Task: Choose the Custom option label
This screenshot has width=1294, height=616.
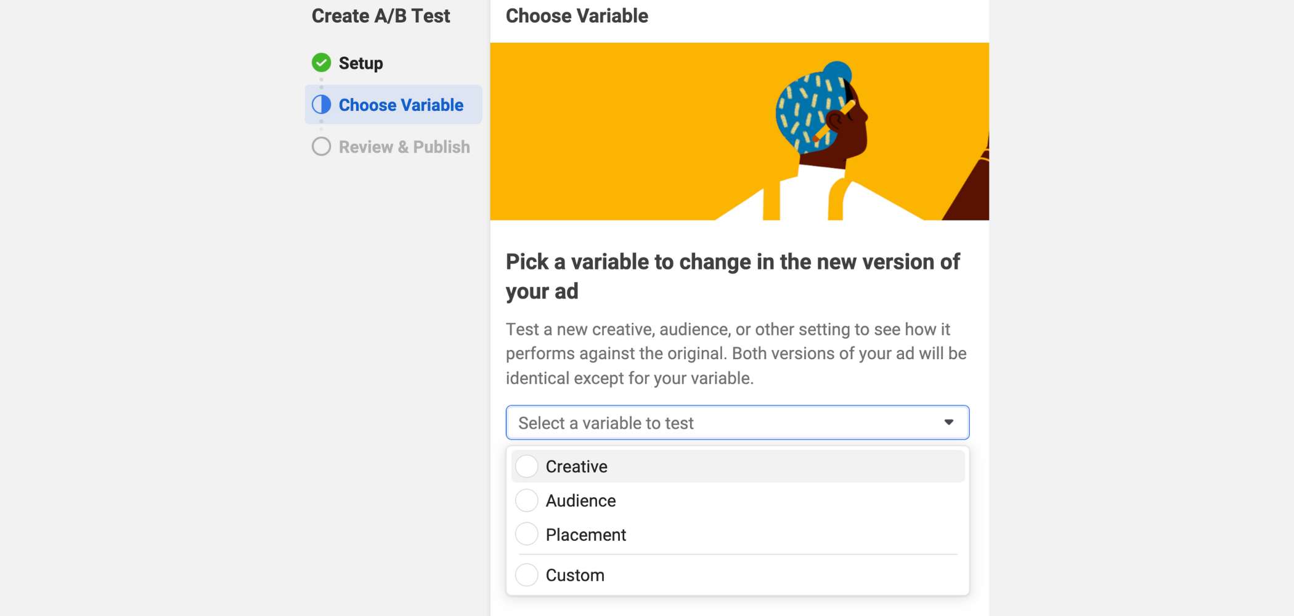Action: click(575, 575)
